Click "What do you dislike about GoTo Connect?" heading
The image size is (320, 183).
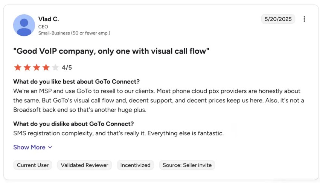73,124
